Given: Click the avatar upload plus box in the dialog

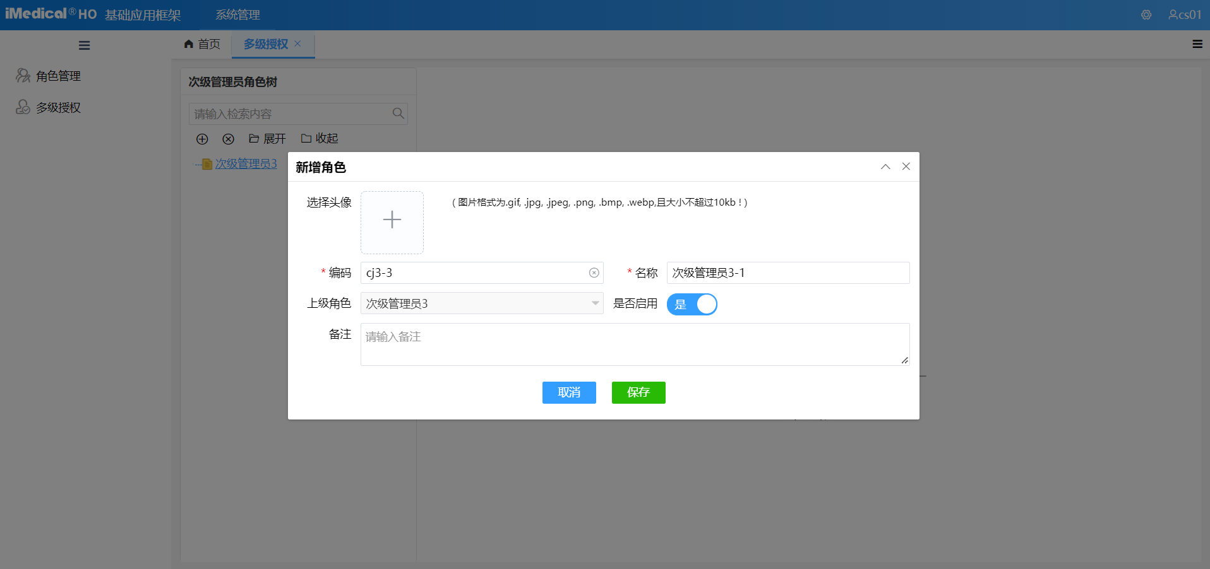Looking at the screenshot, I should (x=392, y=222).
